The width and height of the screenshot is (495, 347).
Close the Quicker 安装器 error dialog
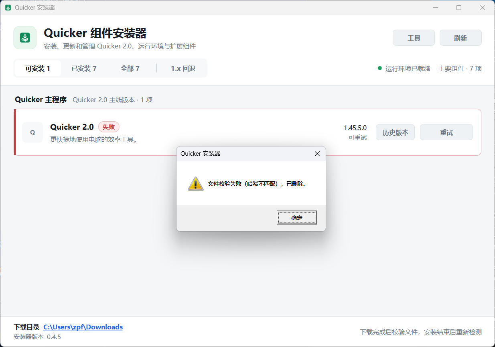[x=317, y=154]
